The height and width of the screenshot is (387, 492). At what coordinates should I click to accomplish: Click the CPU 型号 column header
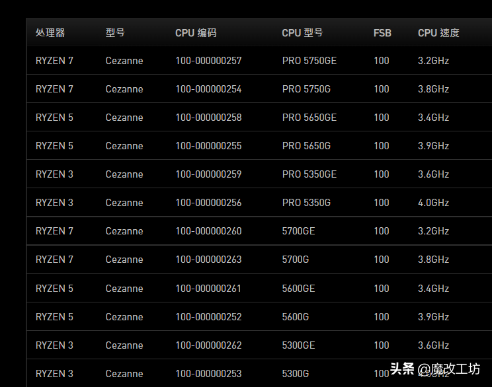pos(302,33)
